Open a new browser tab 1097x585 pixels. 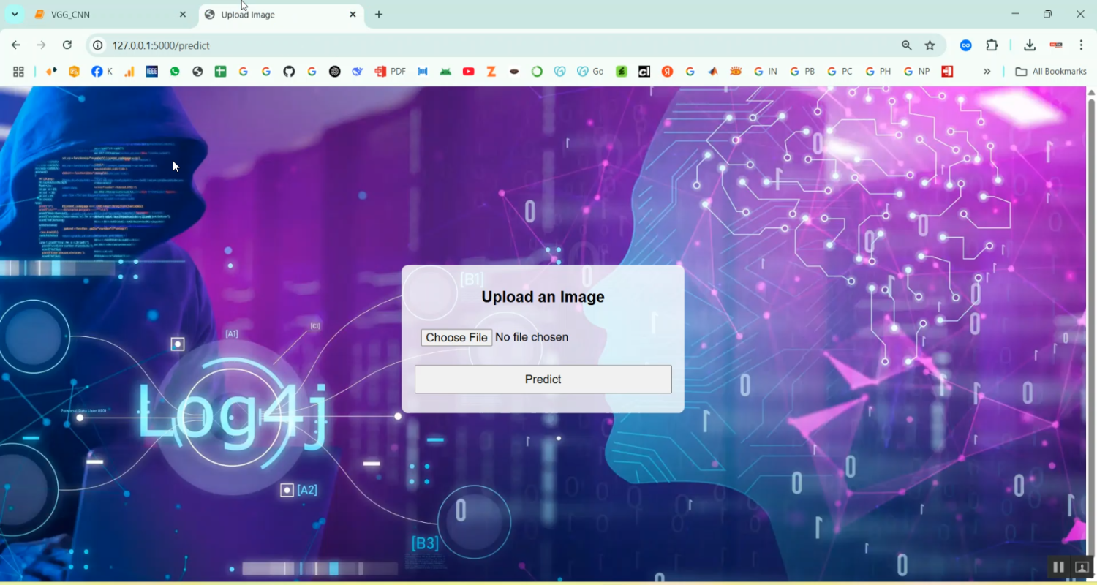(x=379, y=15)
